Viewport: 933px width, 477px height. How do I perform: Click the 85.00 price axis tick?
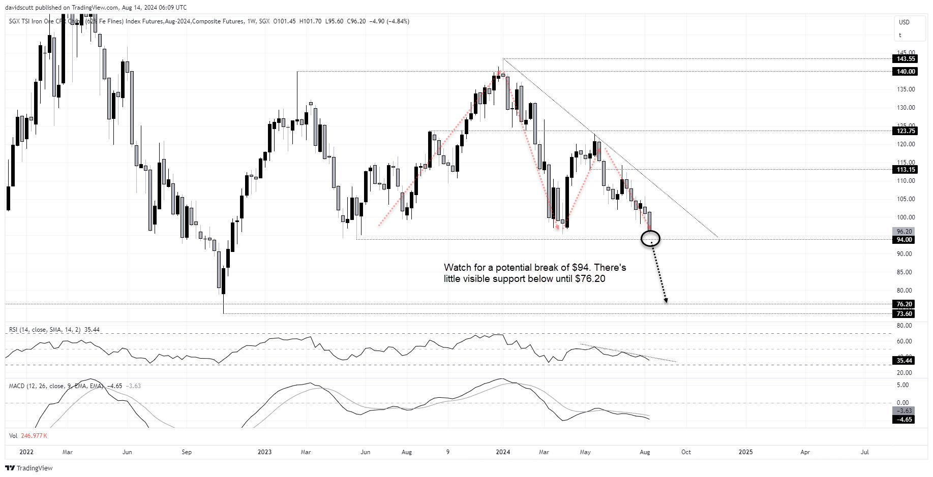tap(904, 272)
